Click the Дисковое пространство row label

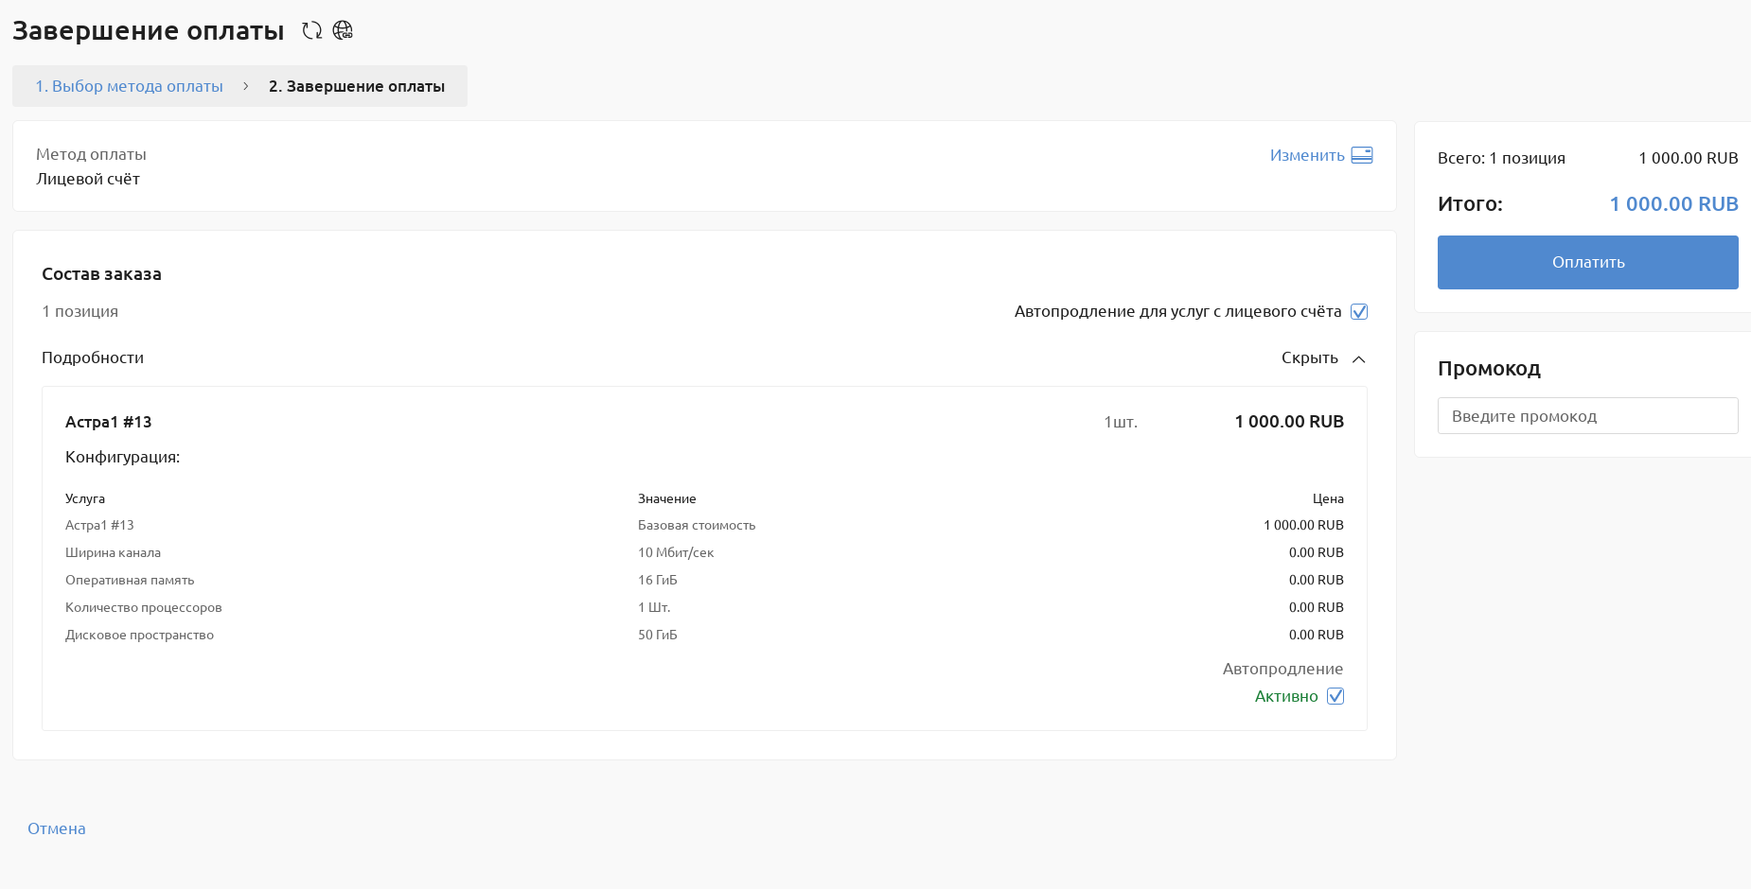(139, 635)
